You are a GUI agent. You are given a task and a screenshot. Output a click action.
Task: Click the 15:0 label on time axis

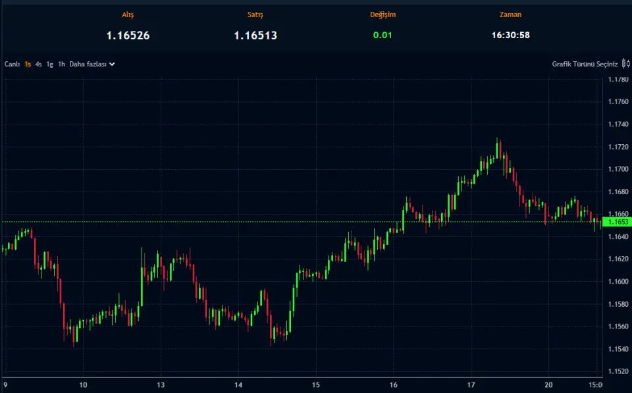click(x=596, y=384)
